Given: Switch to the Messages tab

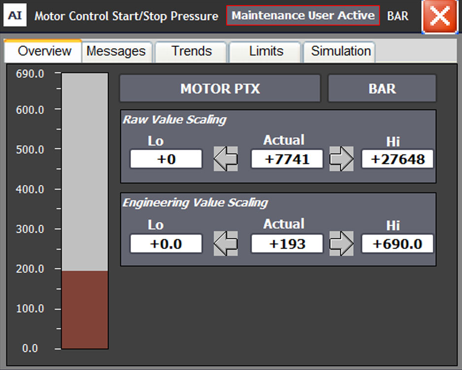Looking at the screenshot, I should coord(116,51).
